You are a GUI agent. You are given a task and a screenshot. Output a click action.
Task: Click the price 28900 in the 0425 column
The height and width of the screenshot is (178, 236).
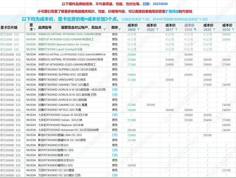[x=207, y=115]
